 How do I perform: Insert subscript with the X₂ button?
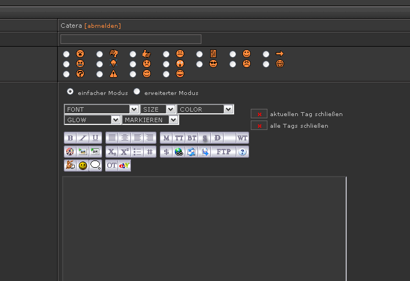click(x=112, y=152)
